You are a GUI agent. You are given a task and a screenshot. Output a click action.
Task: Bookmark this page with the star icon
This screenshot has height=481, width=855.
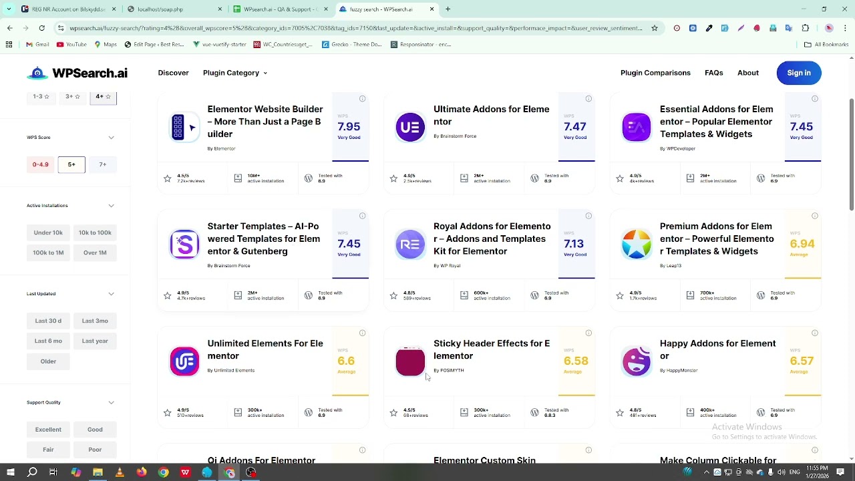point(655,28)
